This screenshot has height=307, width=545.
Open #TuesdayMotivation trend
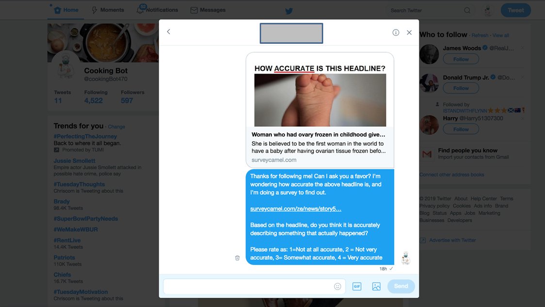click(x=81, y=291)
